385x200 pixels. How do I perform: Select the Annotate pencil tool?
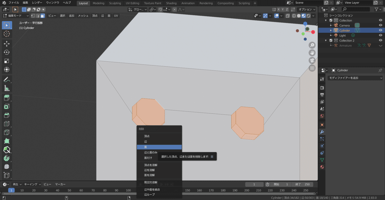(7, 79)
